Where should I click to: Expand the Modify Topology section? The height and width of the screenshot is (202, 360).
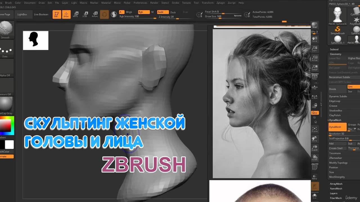[338, 163]
